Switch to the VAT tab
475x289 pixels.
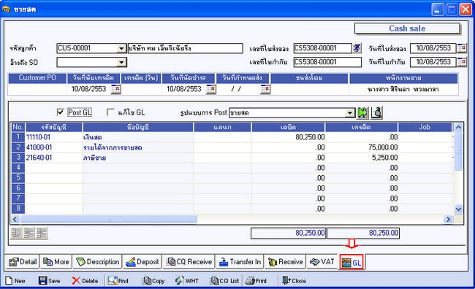[x=322, y=262]
